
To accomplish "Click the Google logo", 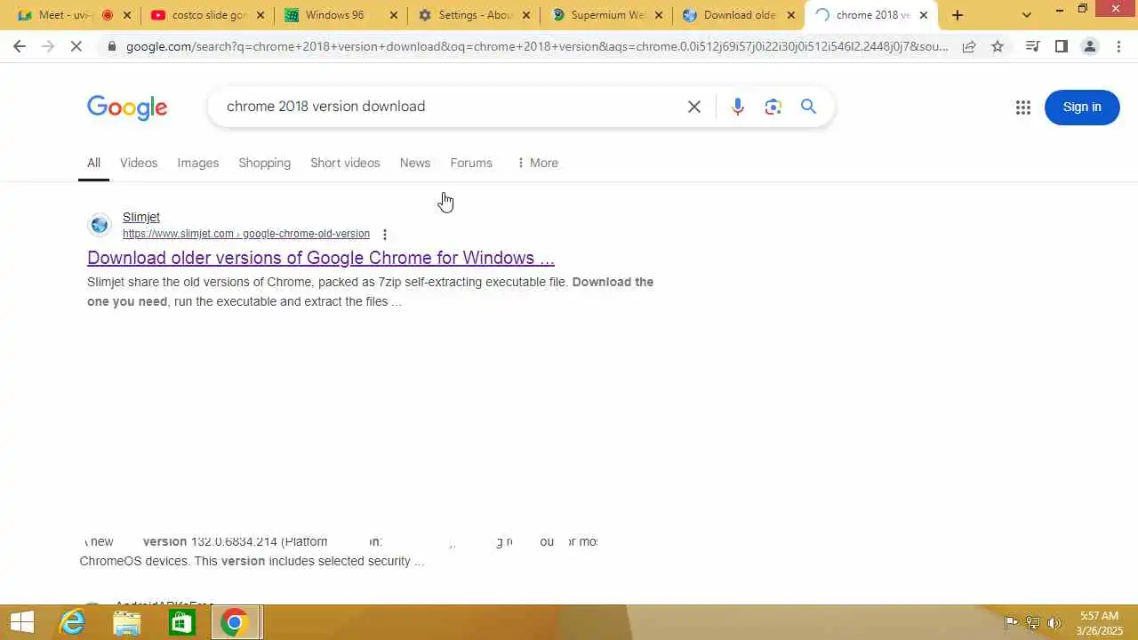I will [x=127, y=107].
